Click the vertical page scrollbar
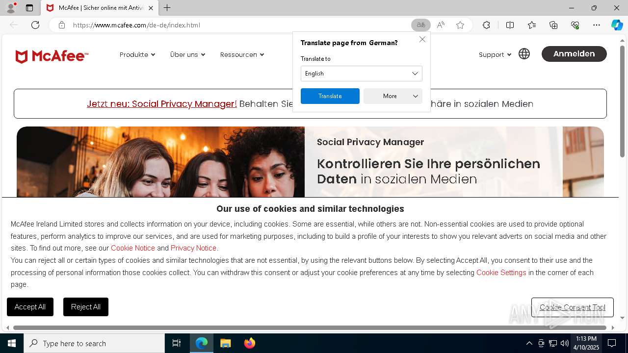Screen dimensions: 628x353 [x=622, y=102]
